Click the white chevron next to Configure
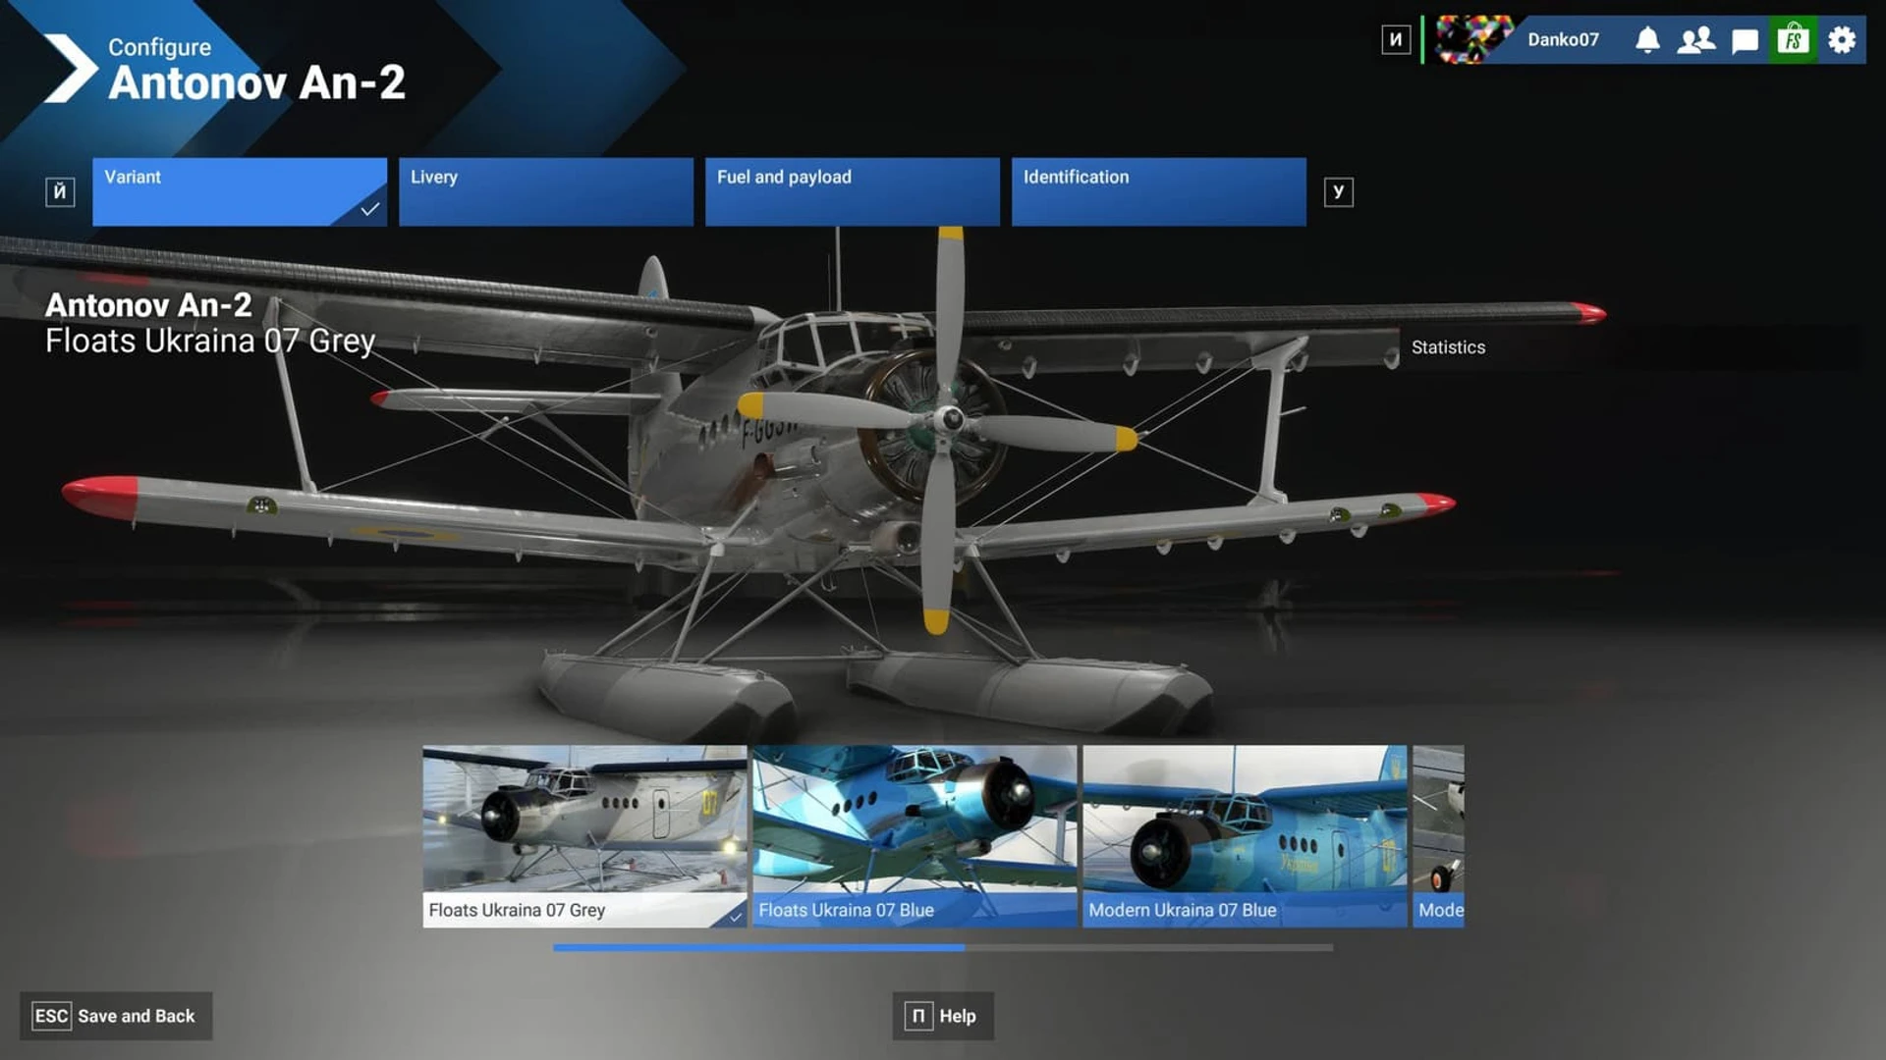The width and height of the screenshot is (1886, 1060). tap(71, 69)
